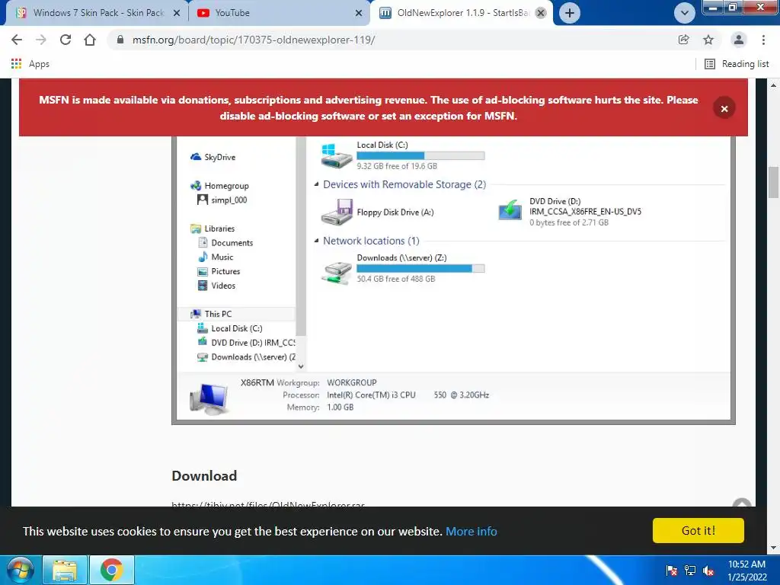Open Chrome's three-dot menu
Screen dimensions: 780x585
[x=763, y=40]
